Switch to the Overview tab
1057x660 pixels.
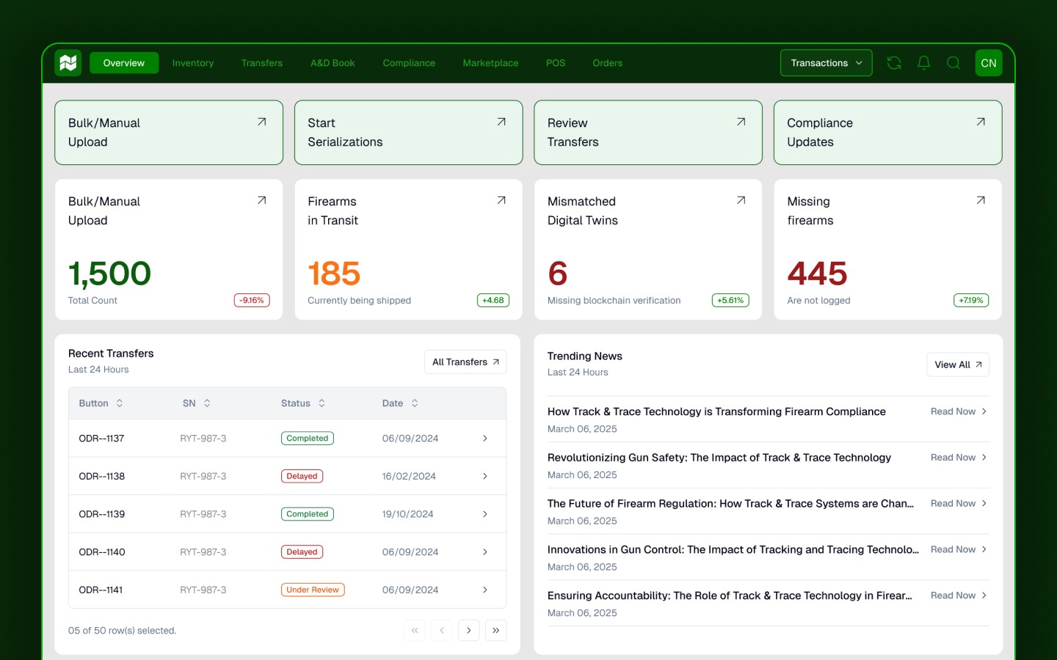point(124,63)
